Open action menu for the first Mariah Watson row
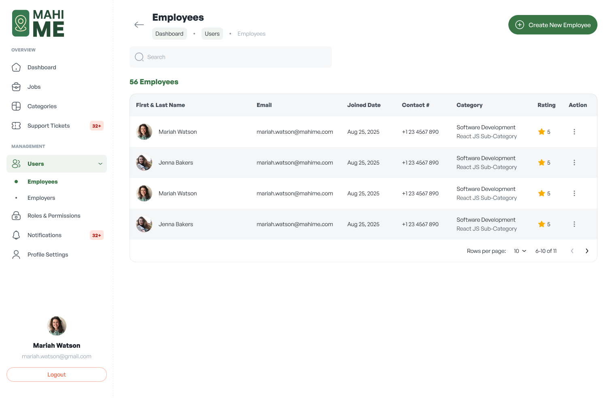 point(574,132)
